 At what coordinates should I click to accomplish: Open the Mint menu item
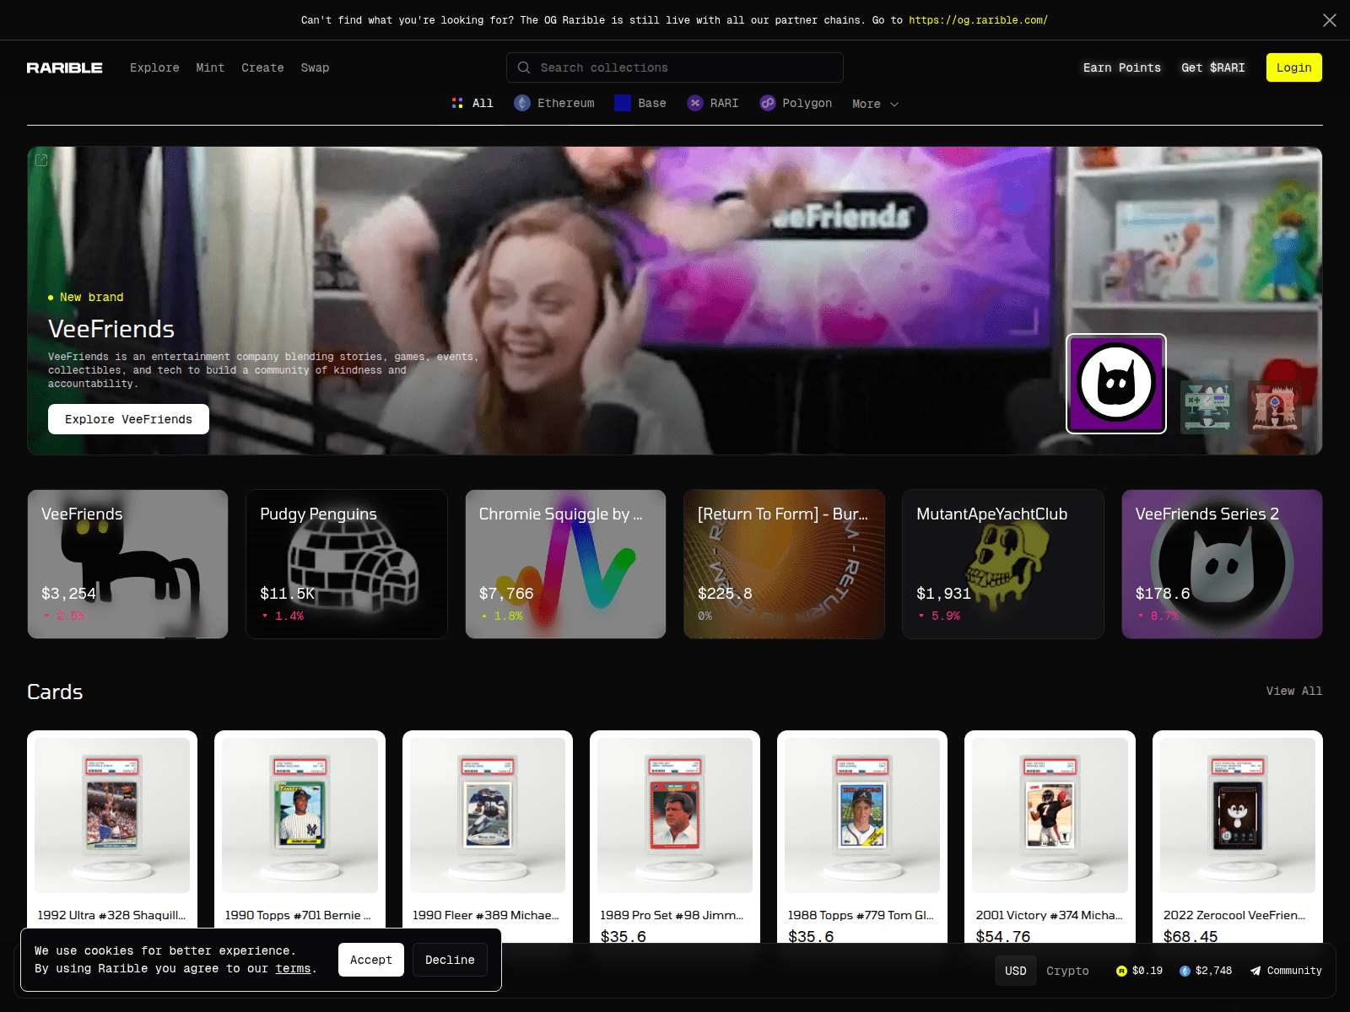click(210, 67)
